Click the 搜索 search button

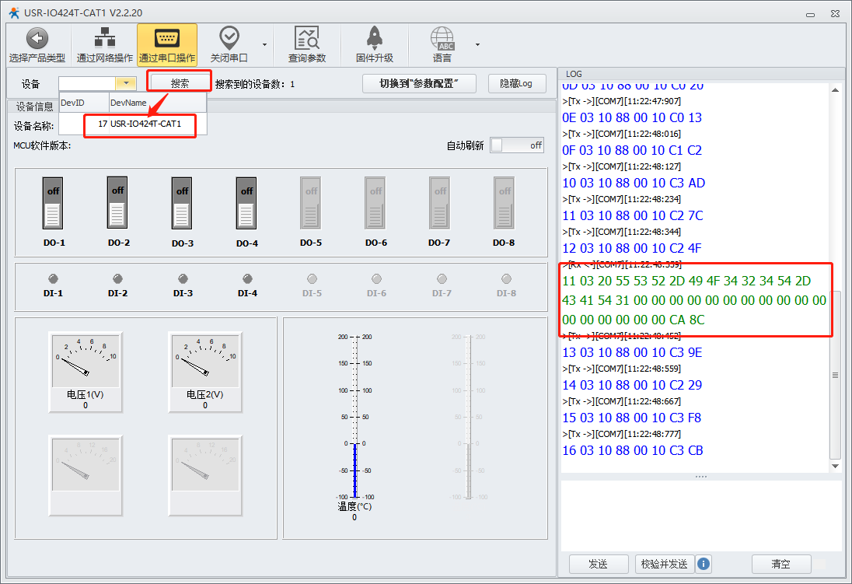point(180,83)
